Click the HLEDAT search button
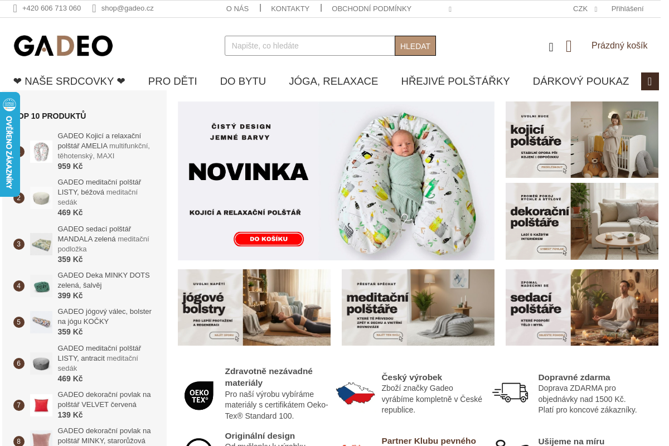 pos(415,46)
